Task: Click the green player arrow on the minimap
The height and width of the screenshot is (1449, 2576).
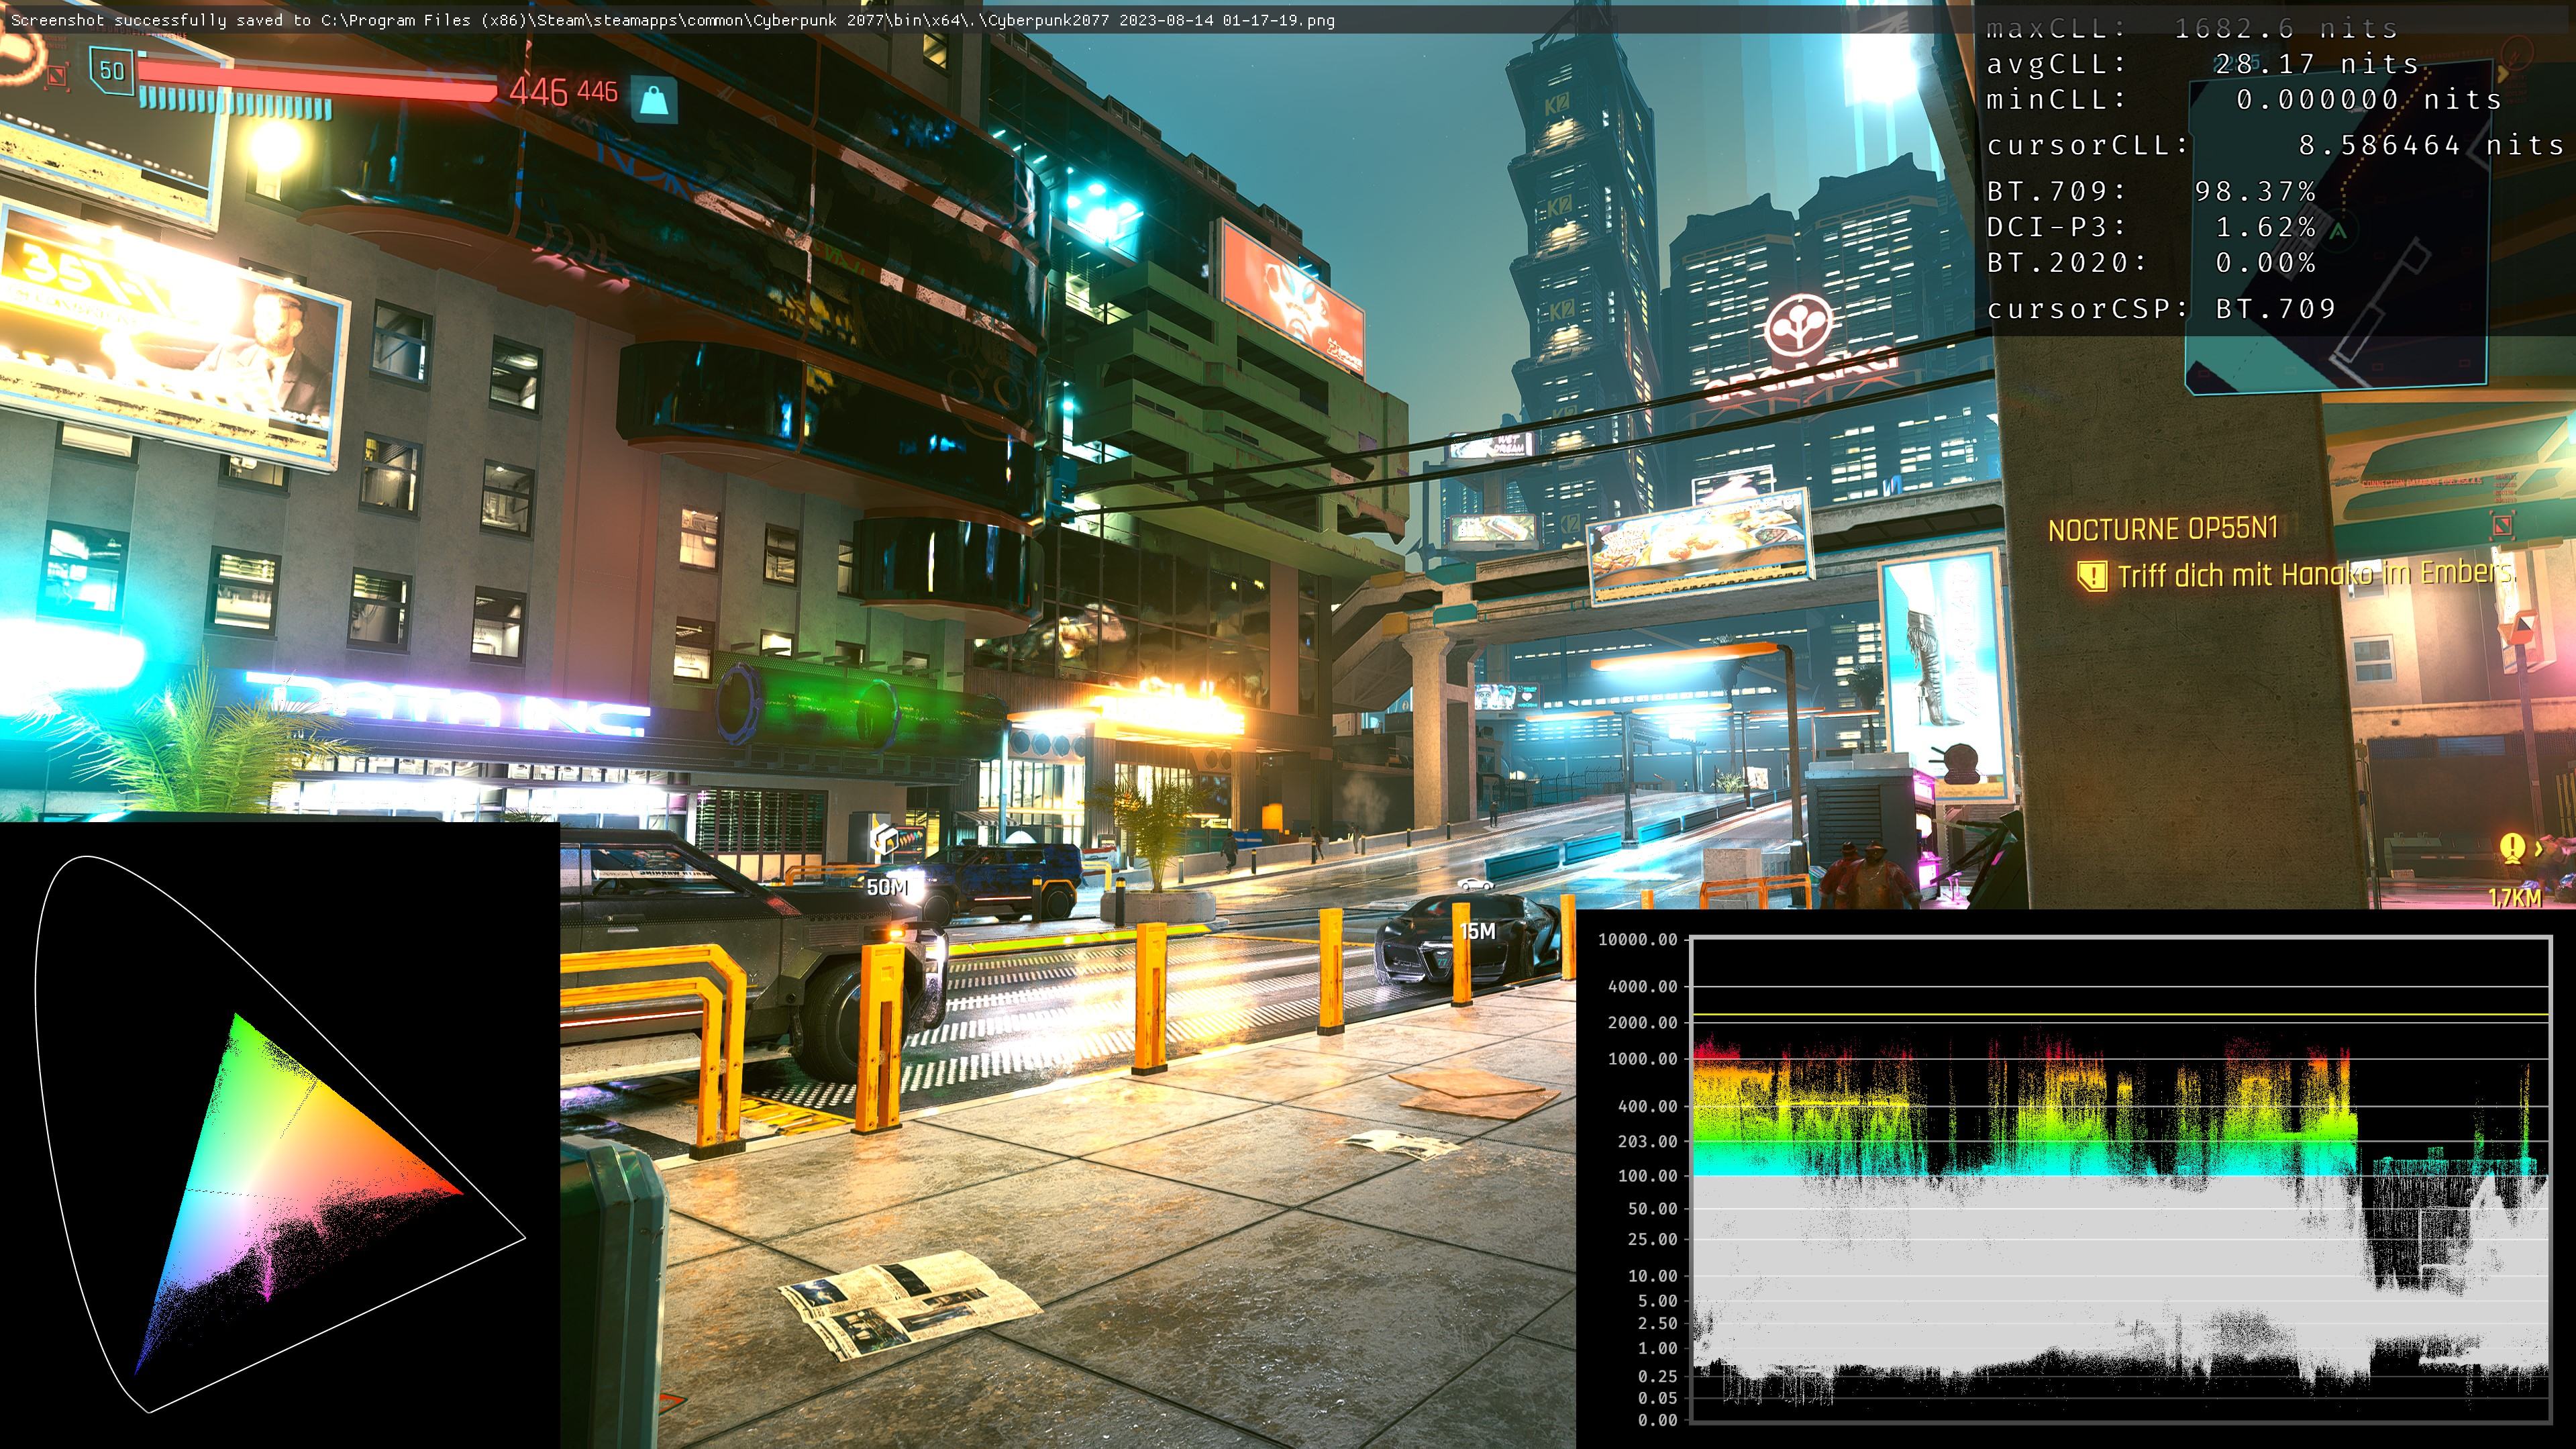Action: [2338, 231]
